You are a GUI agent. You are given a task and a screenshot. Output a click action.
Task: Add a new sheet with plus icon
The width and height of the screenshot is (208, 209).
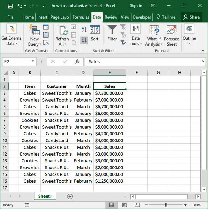70,196
